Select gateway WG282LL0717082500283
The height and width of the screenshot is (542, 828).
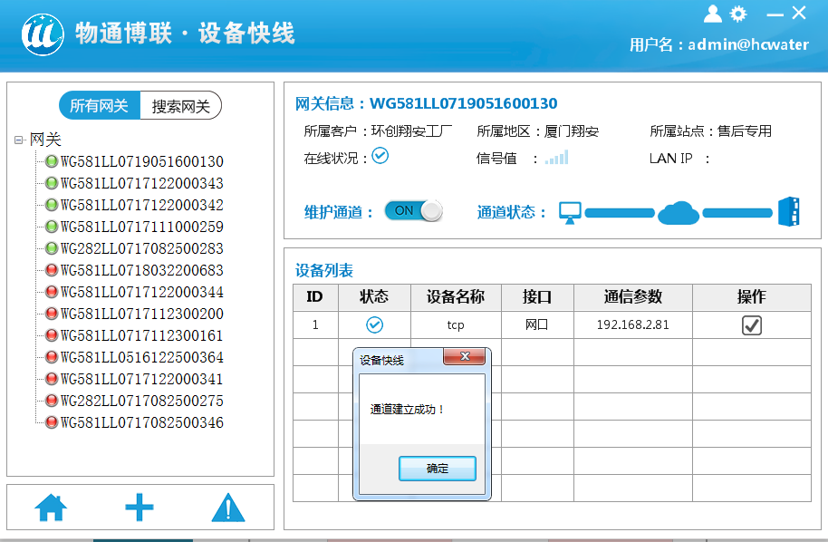(x=141, y=248)
